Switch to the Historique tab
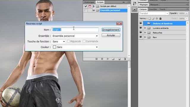Image resolution: width=190 pixels, height=107 pixels. 89,2
